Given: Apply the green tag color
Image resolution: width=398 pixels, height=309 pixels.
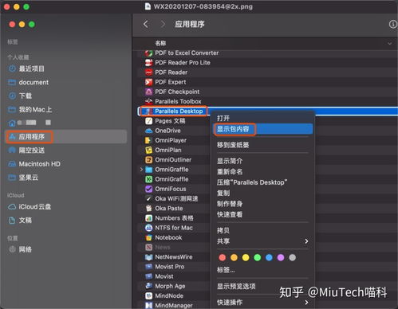Looking at the screenshot, I should pyautogui.click(x=258, y=257).
